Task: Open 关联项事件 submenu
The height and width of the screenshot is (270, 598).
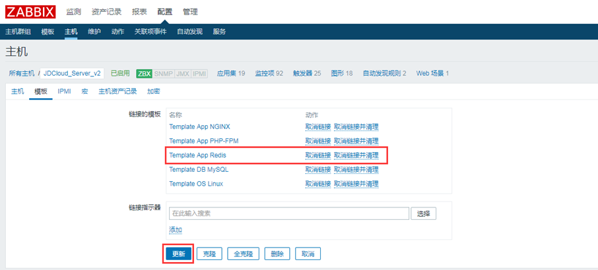Action: pyautogui.click(x=150, y=32)
